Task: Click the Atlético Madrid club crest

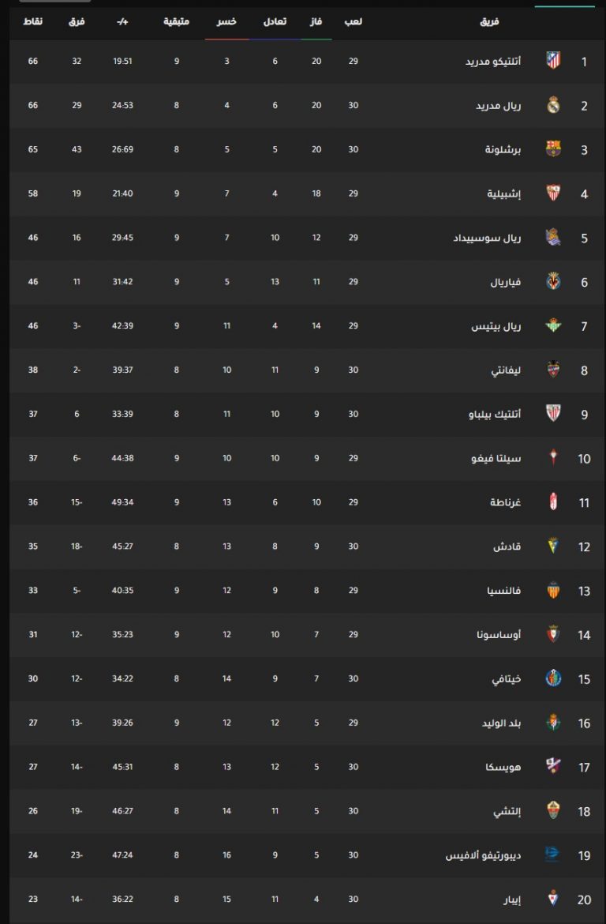Action: 553,61
